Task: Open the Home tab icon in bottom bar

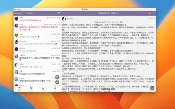Action: point(19,89)
